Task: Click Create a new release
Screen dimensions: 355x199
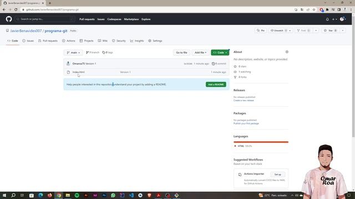Action: (x=244, y=101)
